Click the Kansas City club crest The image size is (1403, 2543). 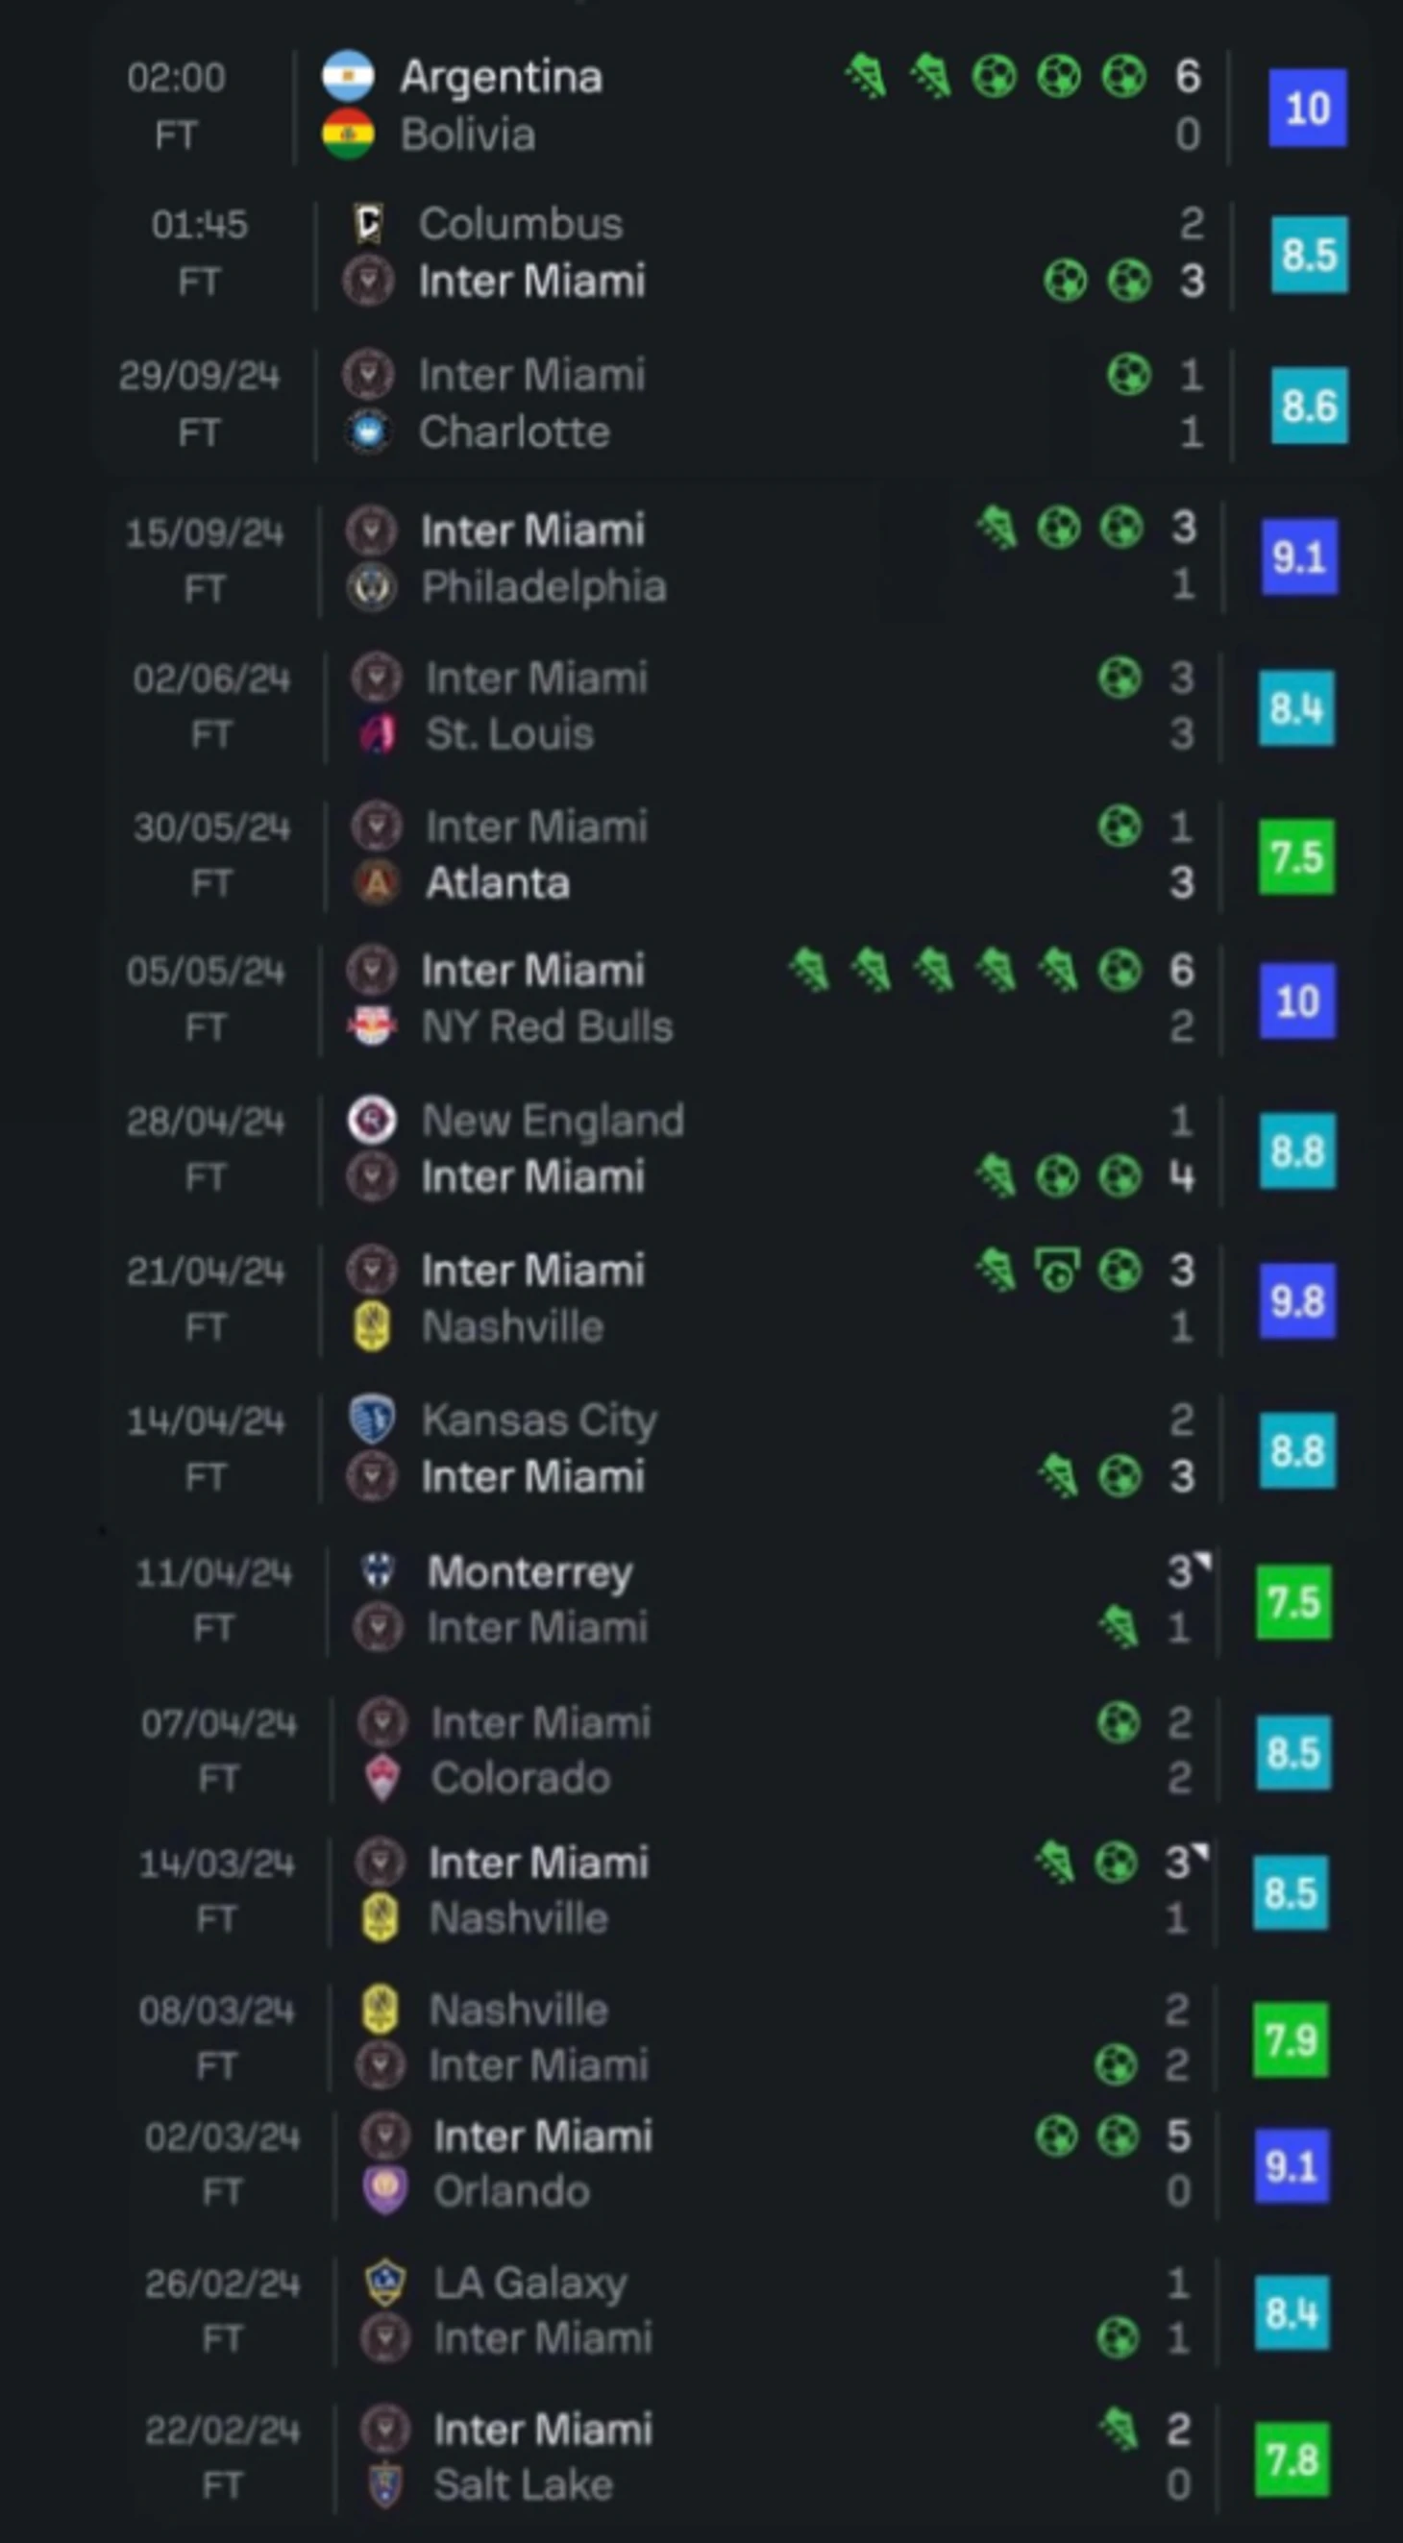tap(372, 1420)
